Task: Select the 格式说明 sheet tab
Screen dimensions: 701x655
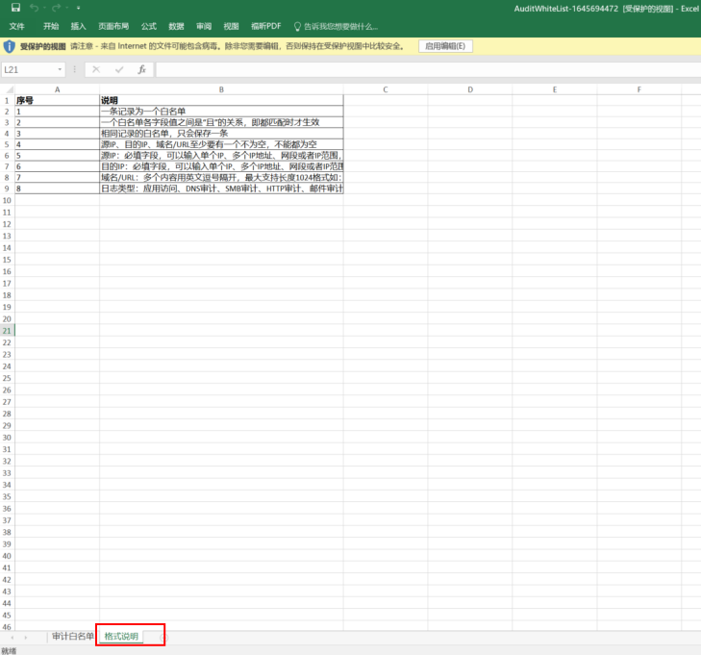Action: click(122, 637)
